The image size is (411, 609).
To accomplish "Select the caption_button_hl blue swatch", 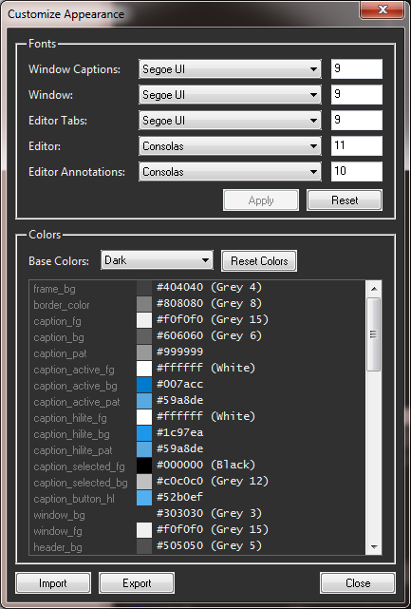I will pos(144,498).
